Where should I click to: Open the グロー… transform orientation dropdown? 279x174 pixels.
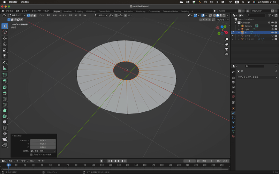[101, 15]
